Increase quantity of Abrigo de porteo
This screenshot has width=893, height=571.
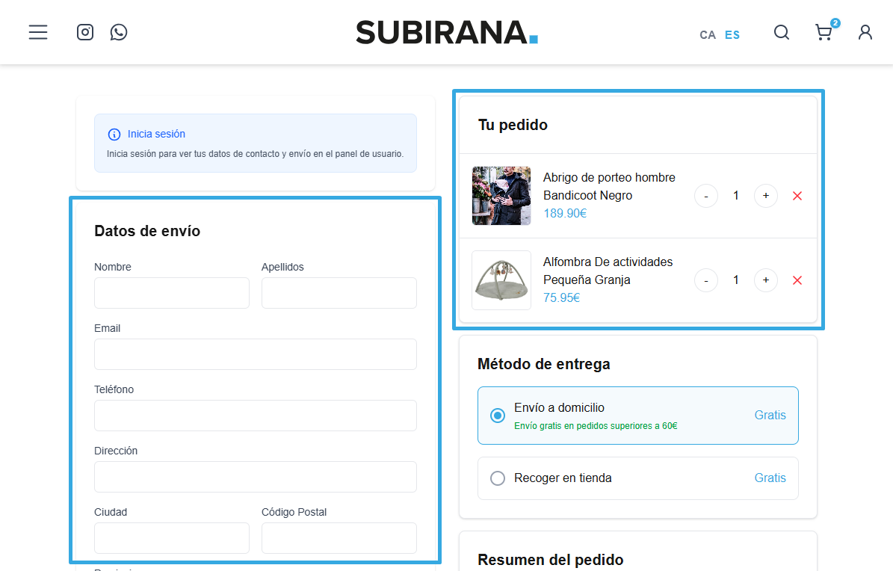point(765,196)
